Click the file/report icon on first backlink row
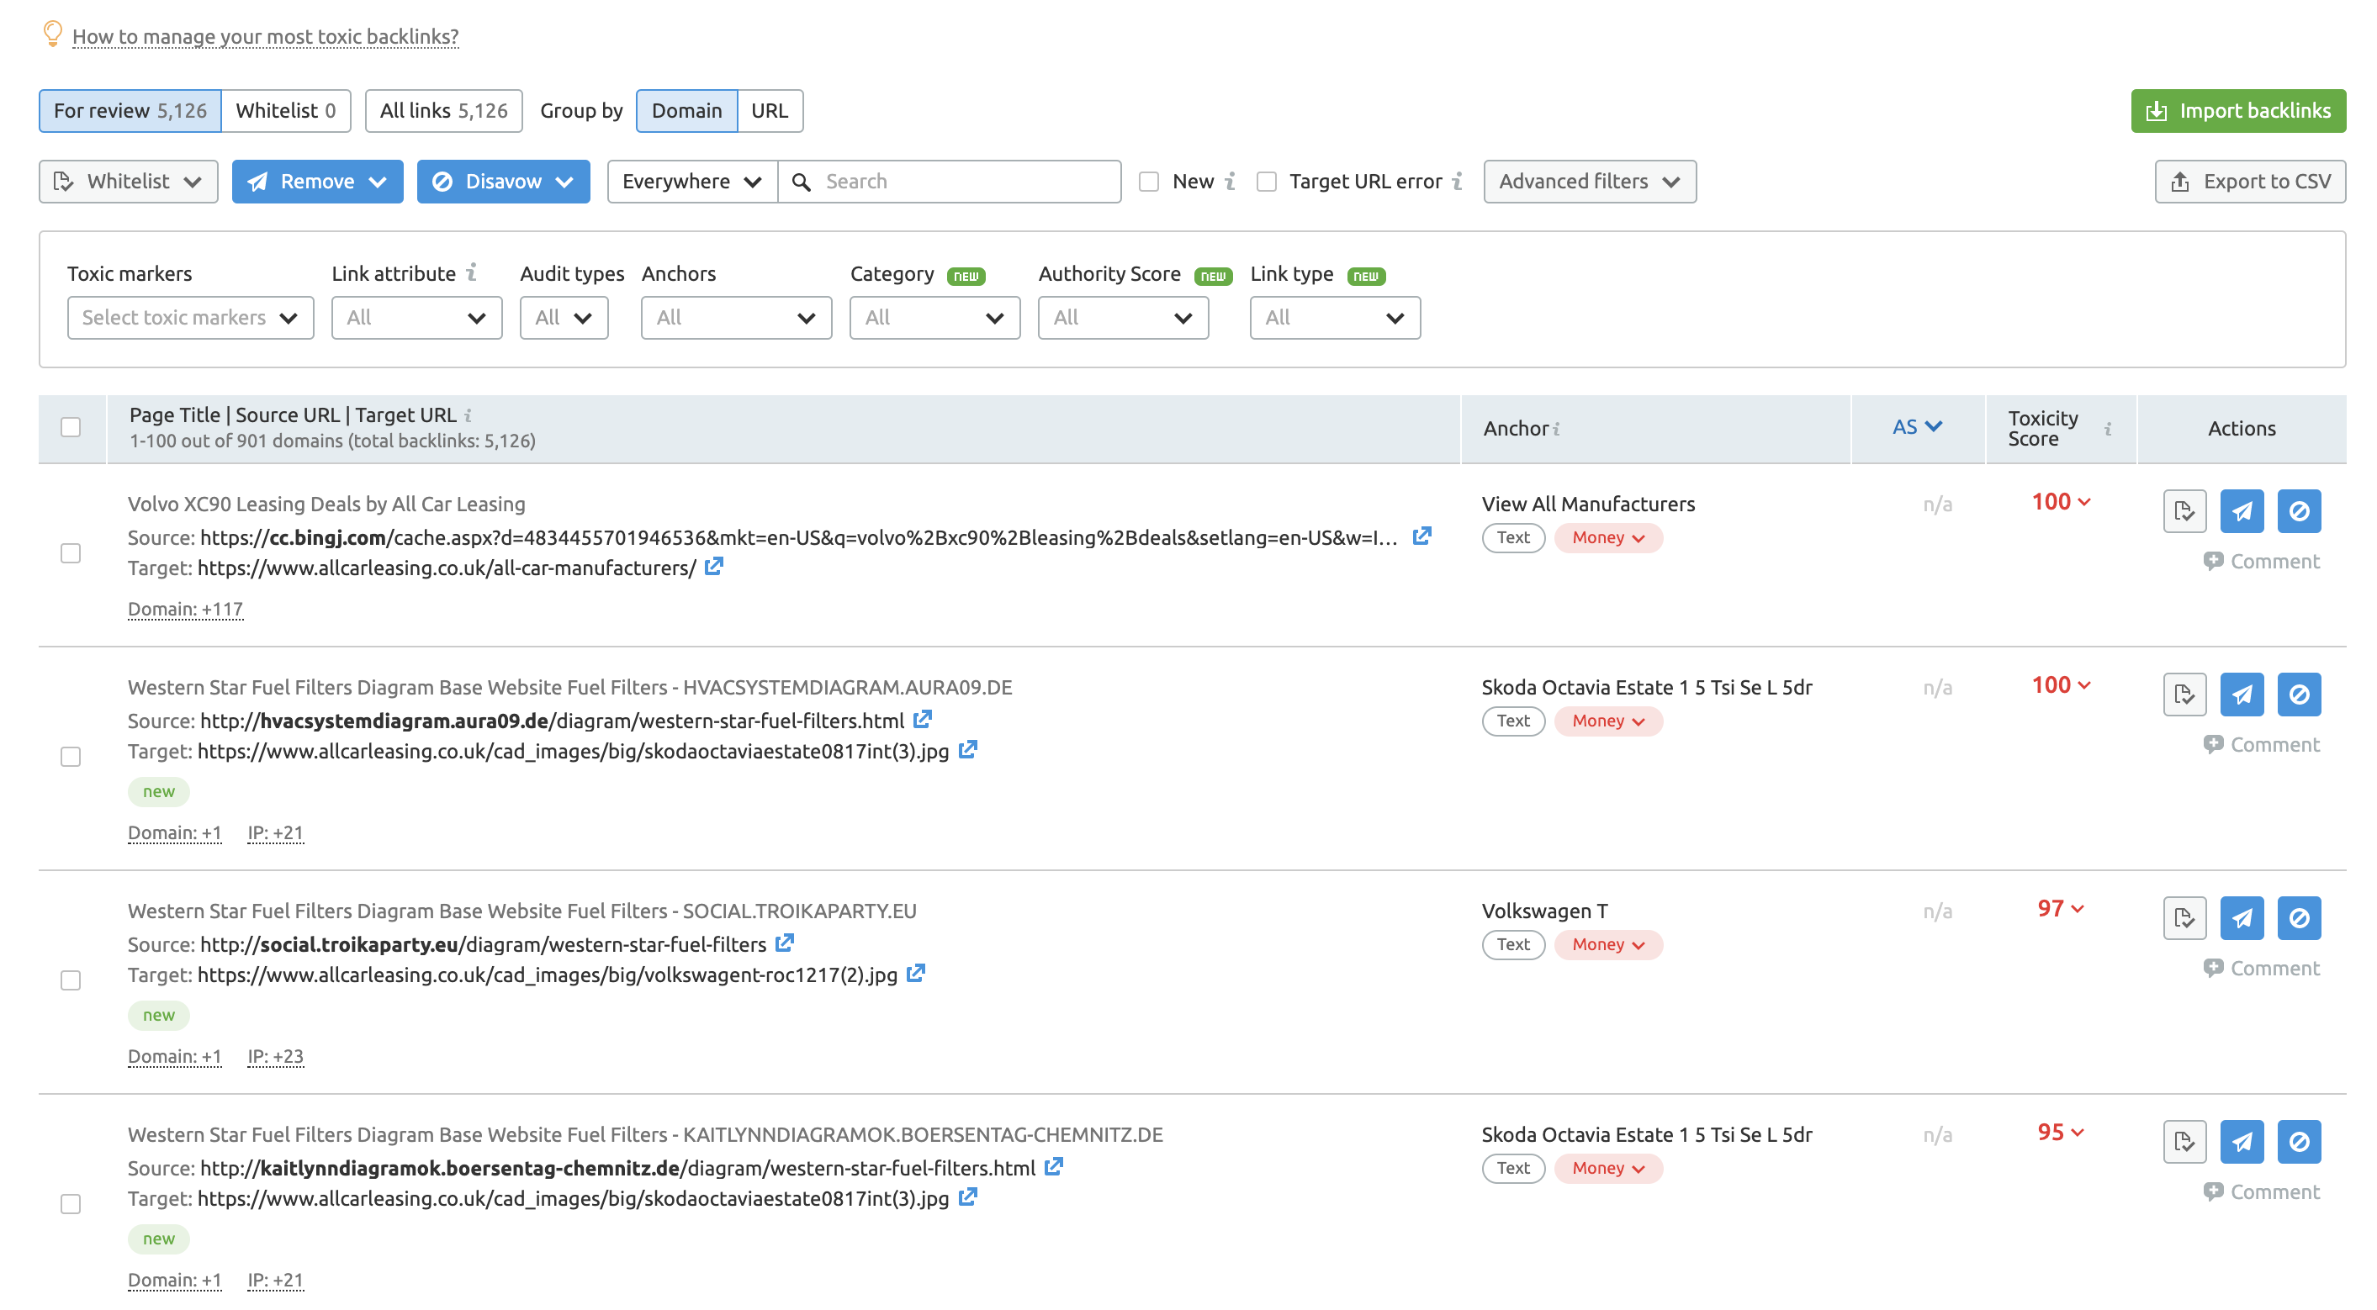The image size is (2377, 1310). [x=2185, y=511]
